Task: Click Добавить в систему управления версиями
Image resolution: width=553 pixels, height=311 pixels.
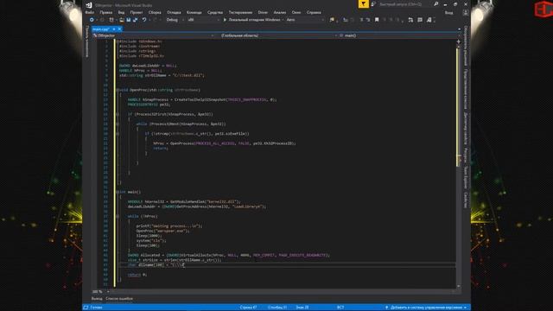Action: click(426, 308)
